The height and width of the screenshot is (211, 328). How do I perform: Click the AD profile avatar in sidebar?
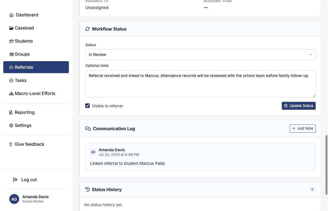coord(14,199)
